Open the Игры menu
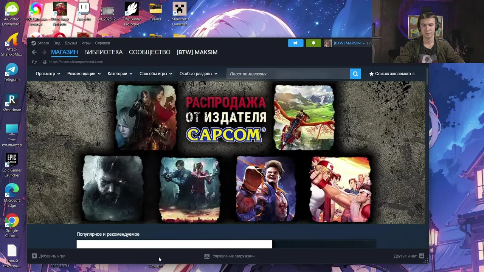484x272 pixels. 86,43
